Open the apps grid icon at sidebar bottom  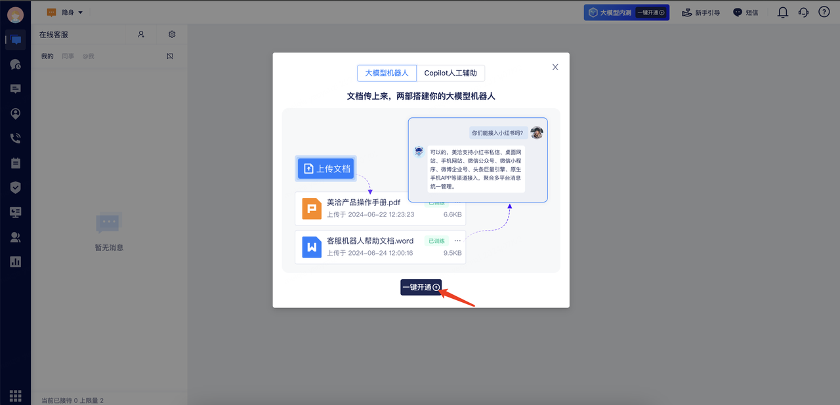(x=16, y=396)
